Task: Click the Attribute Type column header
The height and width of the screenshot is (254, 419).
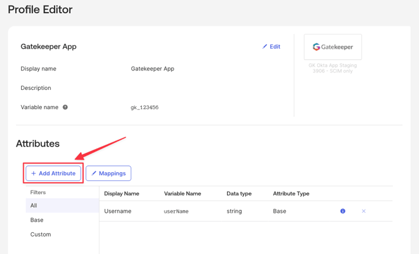Action: click(x=291, y=193)
